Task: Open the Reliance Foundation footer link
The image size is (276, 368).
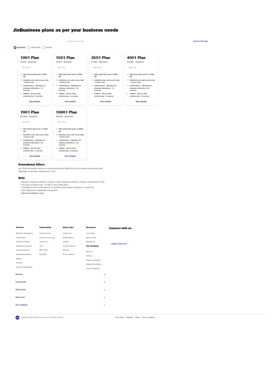Action: [94, 264]
